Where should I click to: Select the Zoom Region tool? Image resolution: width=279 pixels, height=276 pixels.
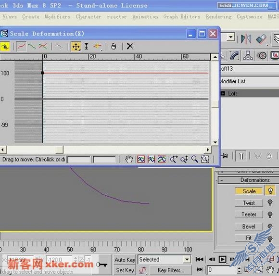click(205, 159)
